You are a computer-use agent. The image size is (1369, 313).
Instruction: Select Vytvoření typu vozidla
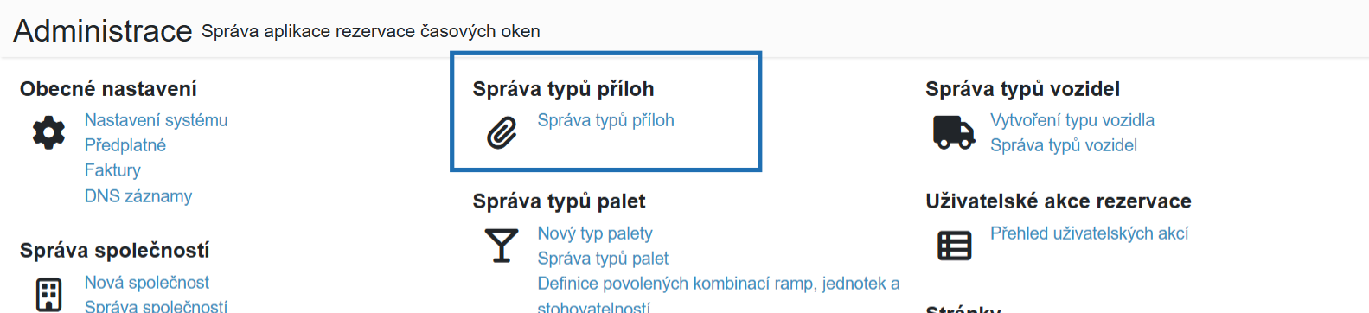pos(1072,120)
